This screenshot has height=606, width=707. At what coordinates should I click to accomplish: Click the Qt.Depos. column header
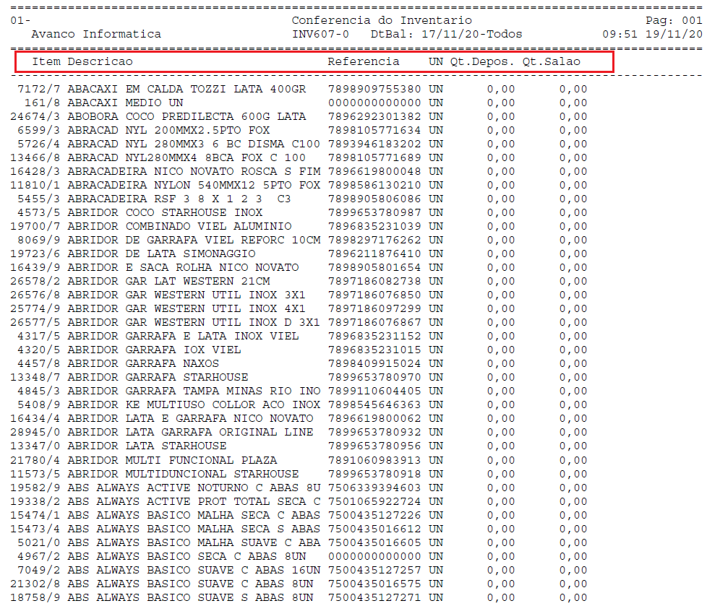coord(482,62)
